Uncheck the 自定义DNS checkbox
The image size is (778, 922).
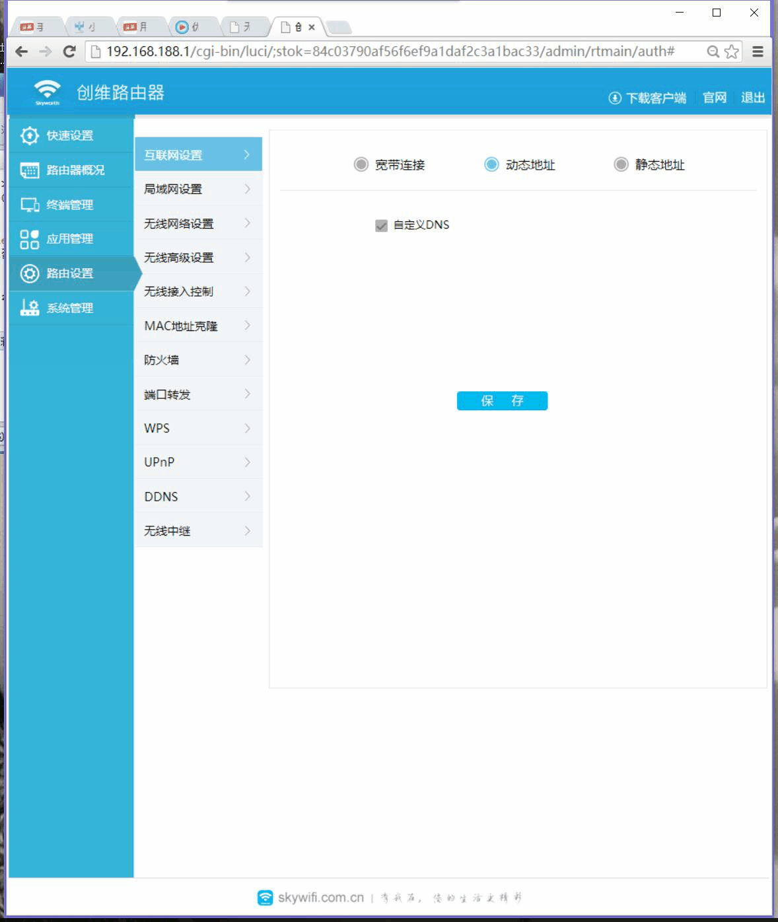pyautogui.click(x=381, y=225)
